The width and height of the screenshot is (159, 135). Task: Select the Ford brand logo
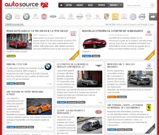(53, 16)
